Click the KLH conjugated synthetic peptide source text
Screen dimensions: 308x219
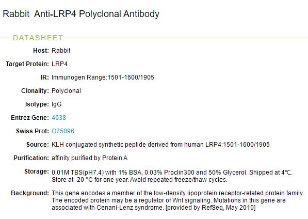click(160, 145)
